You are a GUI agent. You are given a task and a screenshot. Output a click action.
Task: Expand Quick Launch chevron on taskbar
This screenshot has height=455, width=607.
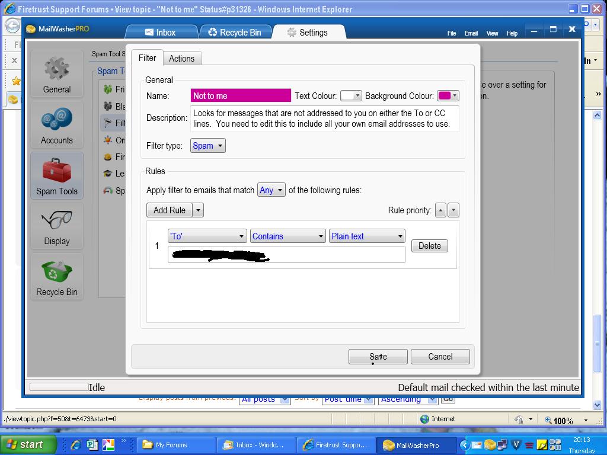click(123, 440)
